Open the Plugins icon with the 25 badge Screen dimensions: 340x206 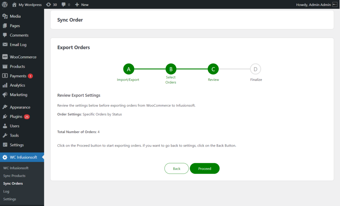(5, 116)
